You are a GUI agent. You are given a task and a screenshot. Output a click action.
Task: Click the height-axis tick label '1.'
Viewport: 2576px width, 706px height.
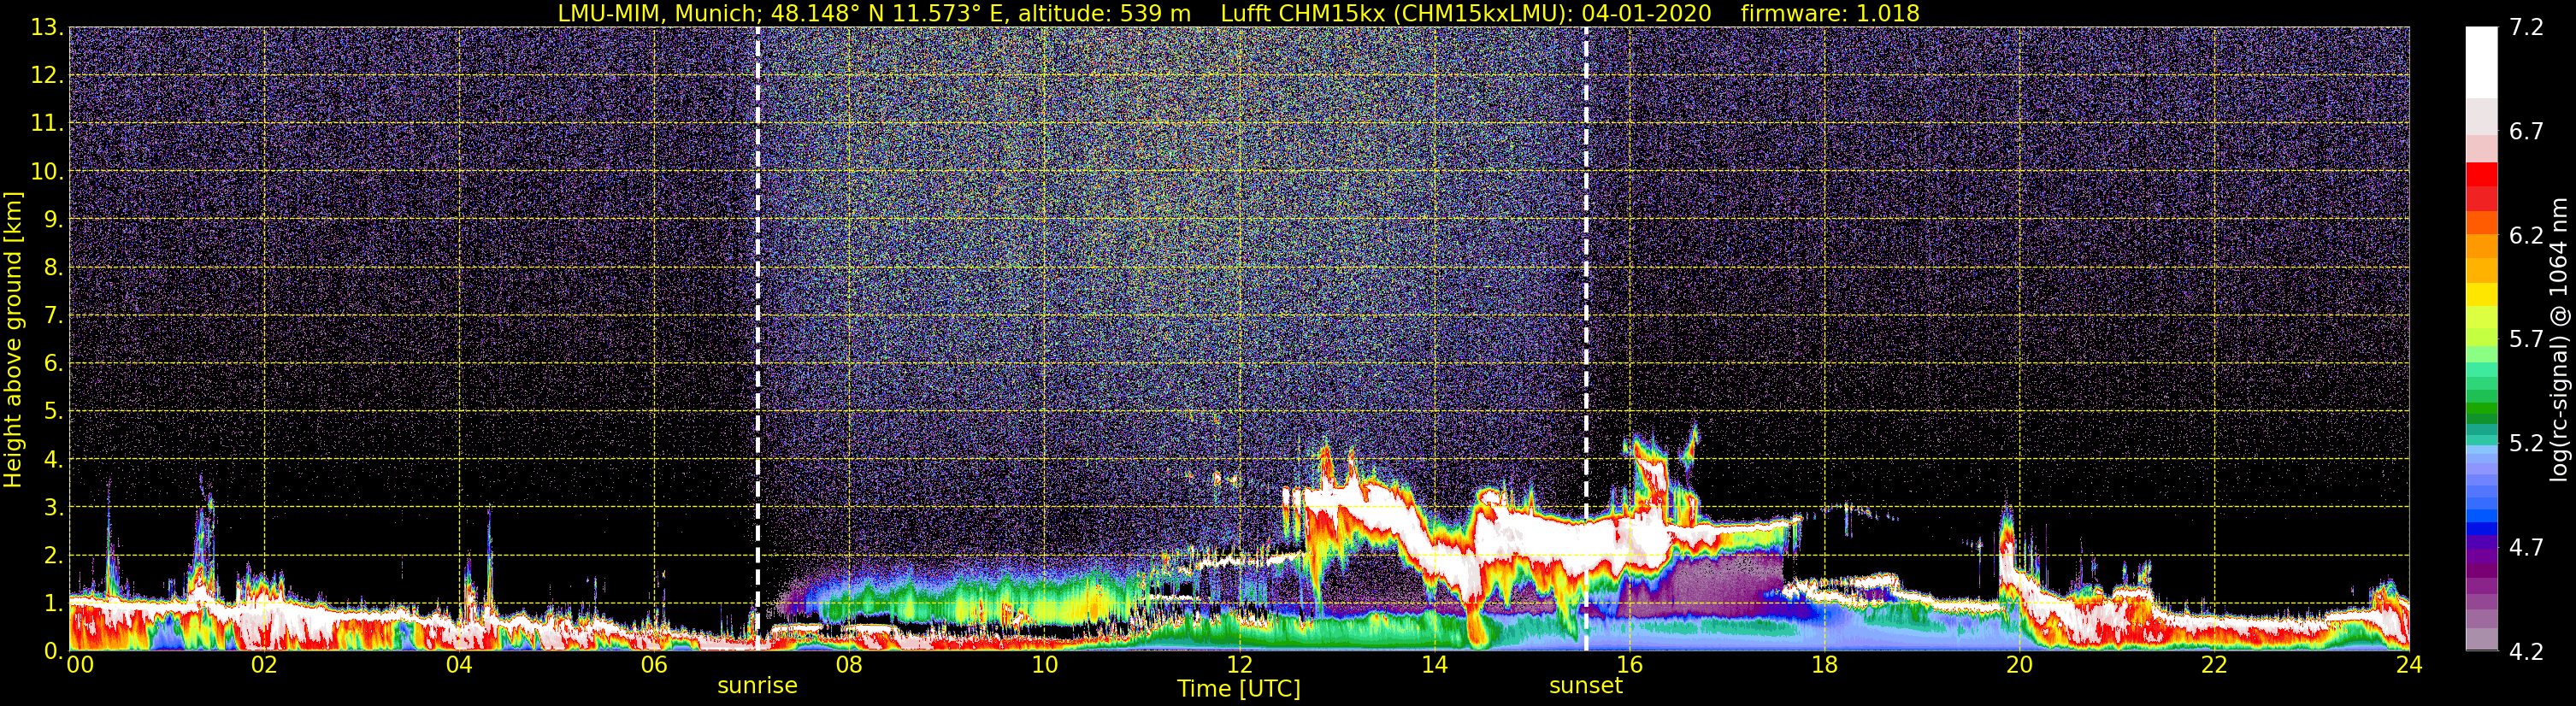pos(53,604)
